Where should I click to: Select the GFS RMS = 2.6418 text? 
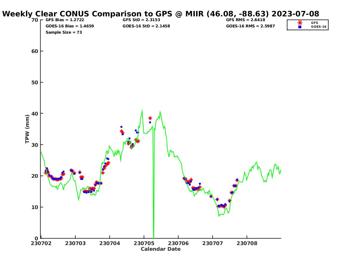click(246, 20)
